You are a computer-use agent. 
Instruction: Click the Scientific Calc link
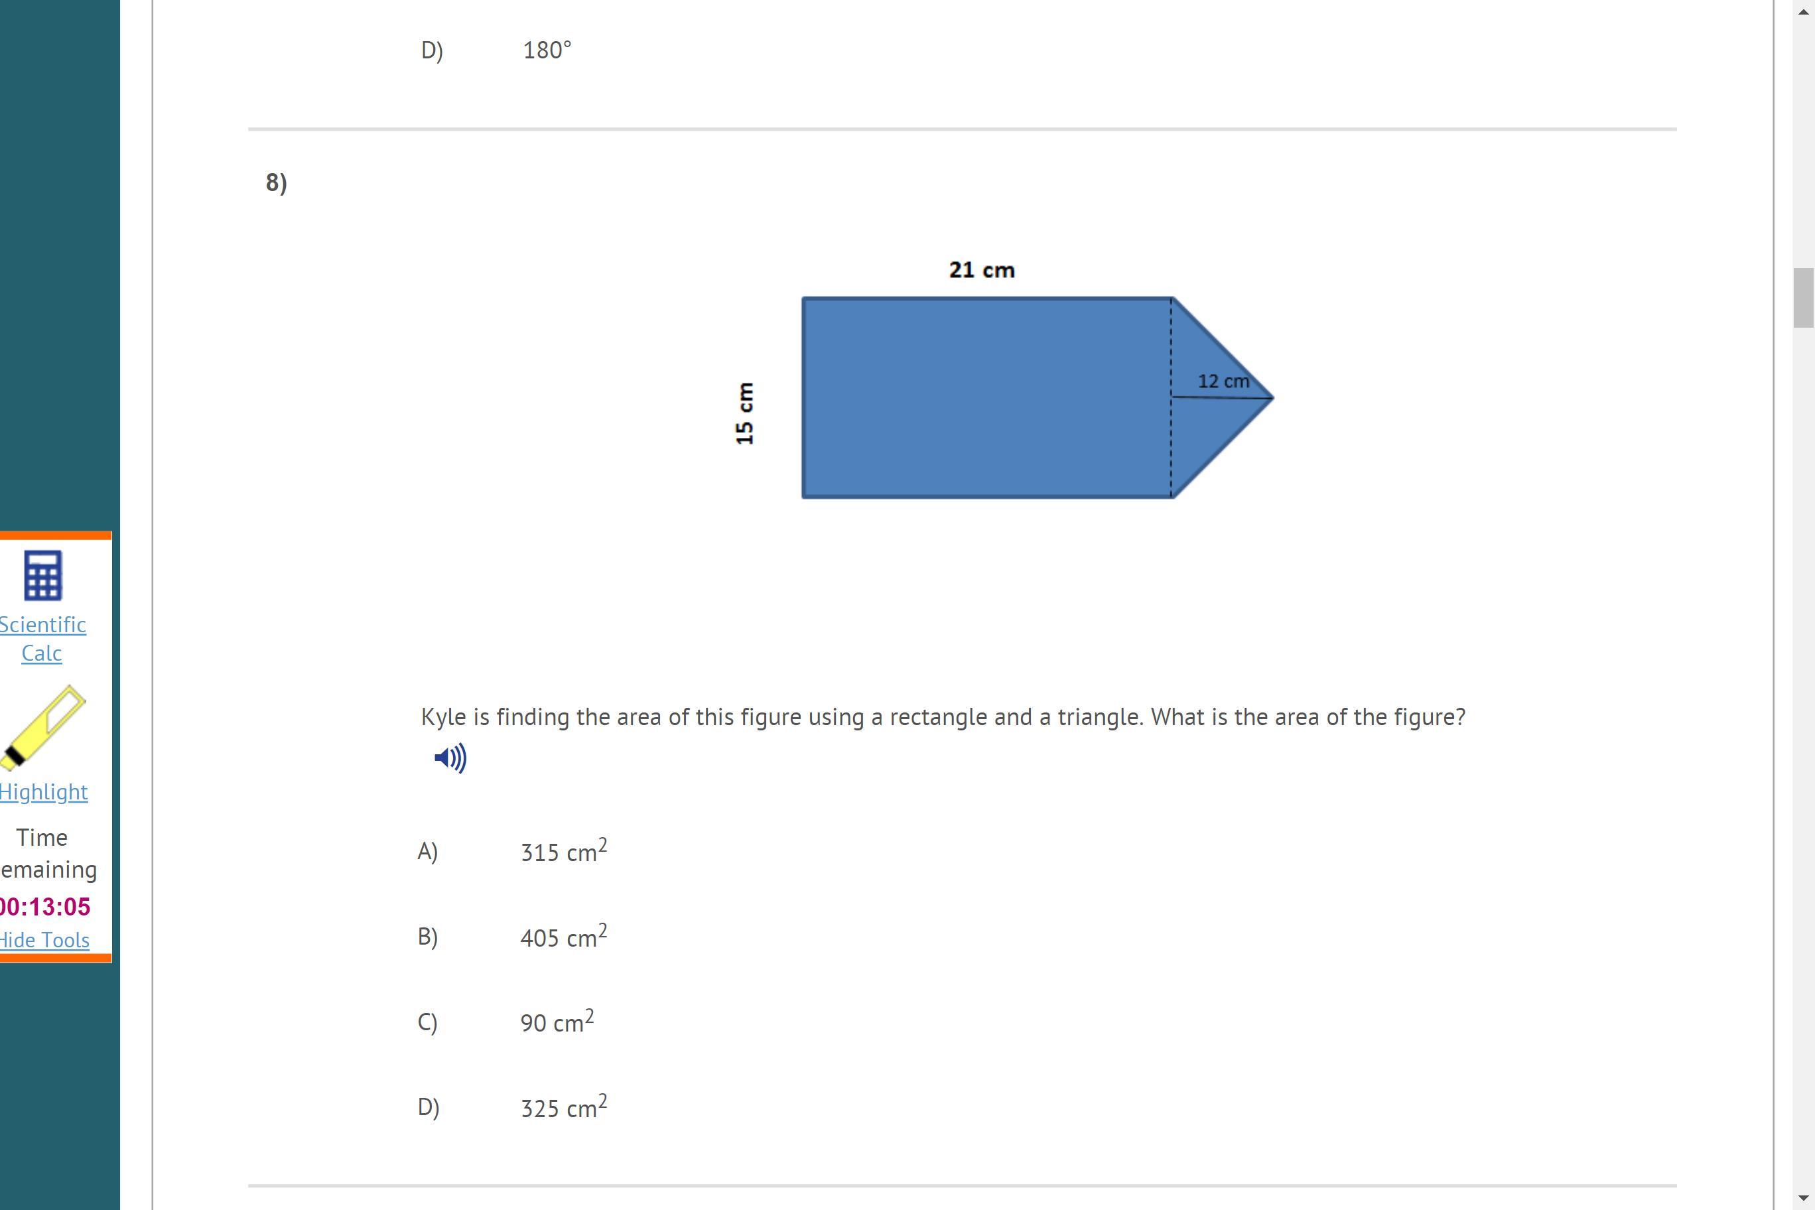coord(42,639)
